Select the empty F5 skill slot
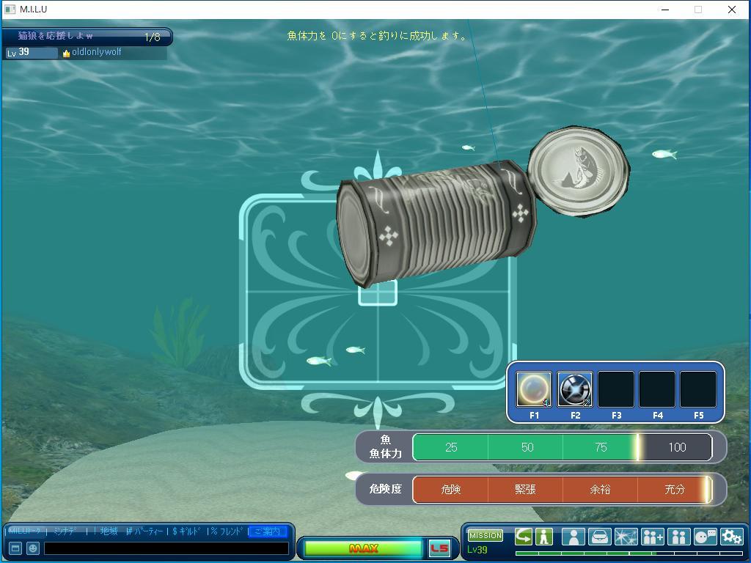 pyautogui.click(x=698, y=389)
